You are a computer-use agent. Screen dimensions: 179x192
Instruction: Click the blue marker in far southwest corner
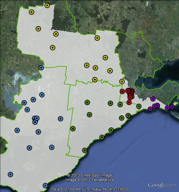pos(11,174)
